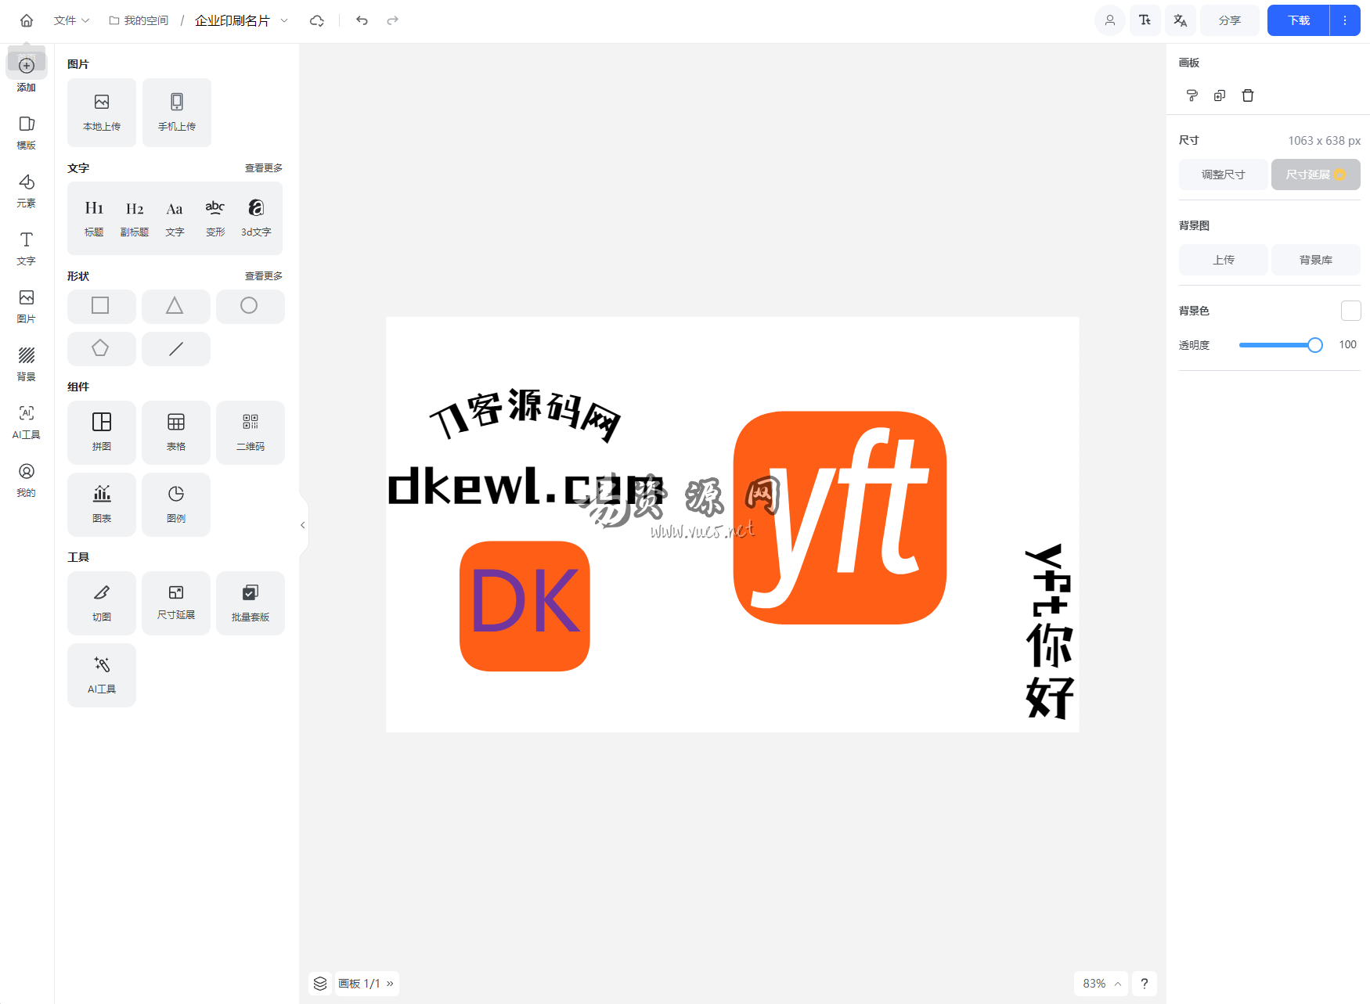The height and width of the screenshot is (1004, 1370).
Task: Open AI工具 in the 工具 section
Action: pyautogui.click(x=102, y=675)
